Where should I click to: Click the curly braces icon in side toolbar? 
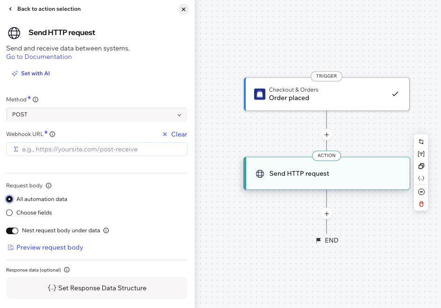click(421, 179)
